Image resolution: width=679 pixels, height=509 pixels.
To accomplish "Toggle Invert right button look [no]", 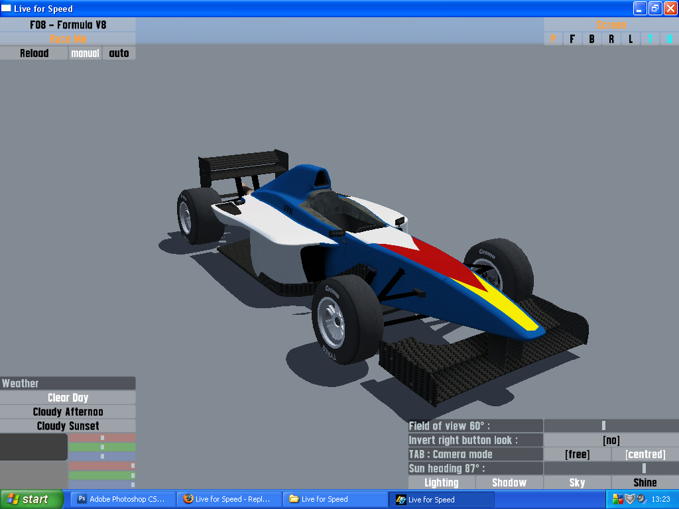I will (x=611, y=440).
